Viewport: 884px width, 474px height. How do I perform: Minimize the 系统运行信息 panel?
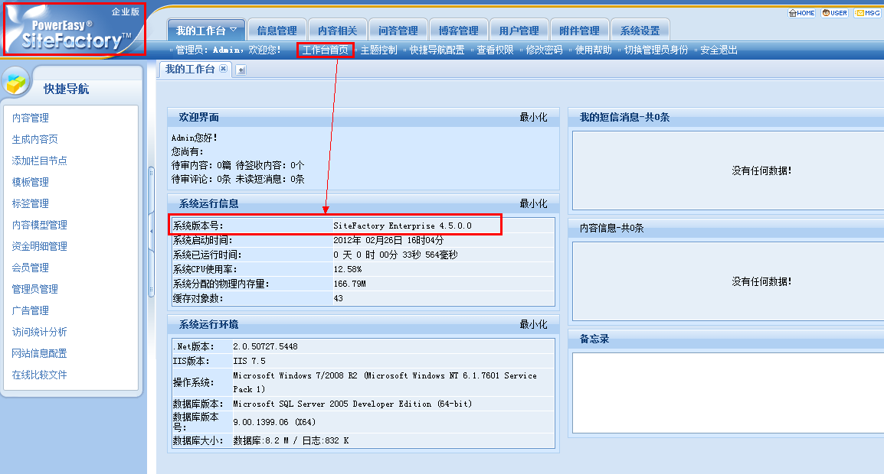pos(533,204)
